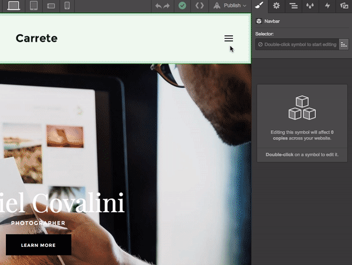Viewport: 352px width, 265px height.
Task: Undo the last change
Action: 158,6
